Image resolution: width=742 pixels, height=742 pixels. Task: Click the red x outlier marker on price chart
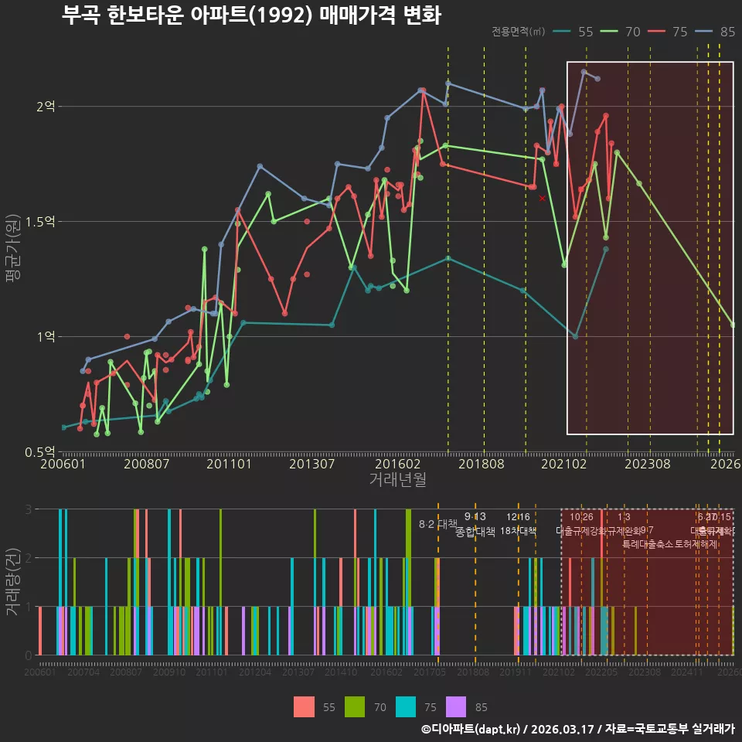coord(543,199)
